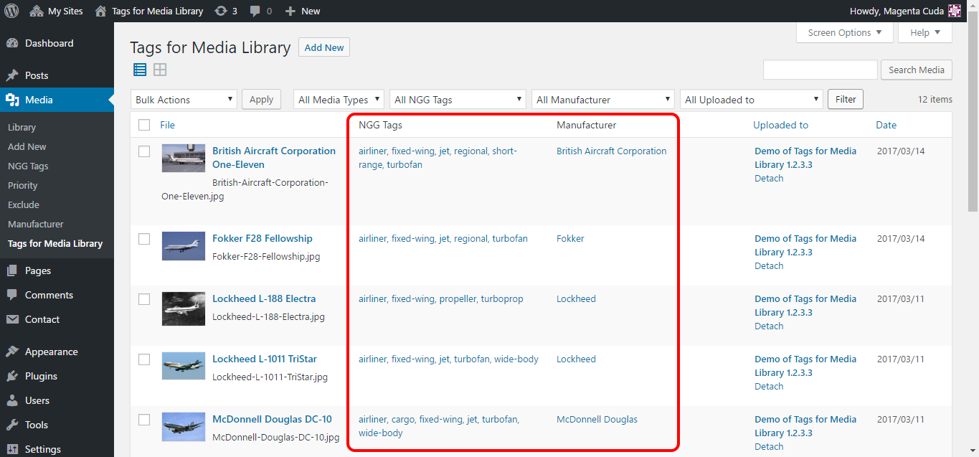Viewport: 979px width, 457px height.
Task: Open the site home icon link
Action: point(101,11)
